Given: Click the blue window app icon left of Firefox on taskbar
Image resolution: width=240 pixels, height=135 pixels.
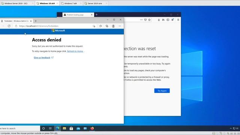Looking at the screenshot, I should click(x=85, y=128).
